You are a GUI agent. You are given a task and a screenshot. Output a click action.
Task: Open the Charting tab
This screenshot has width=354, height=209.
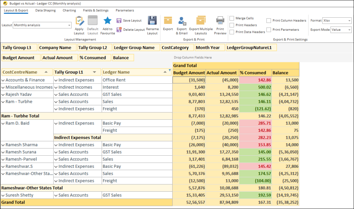pyautogui.click(x=69, y=10)
